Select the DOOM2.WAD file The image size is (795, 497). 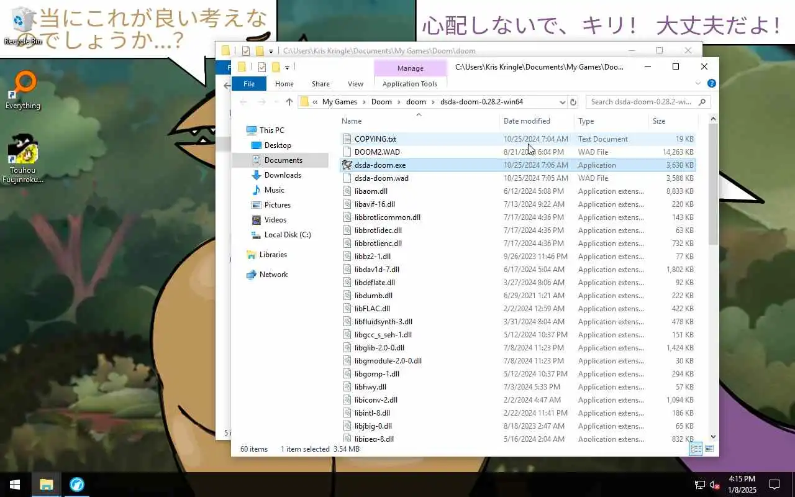click(x=517, y=152)
